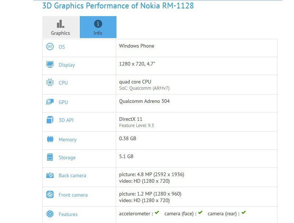Screen dimensions: 294x223
Task: Click the camera (face) green checkmark
Action: click(200, 212)
